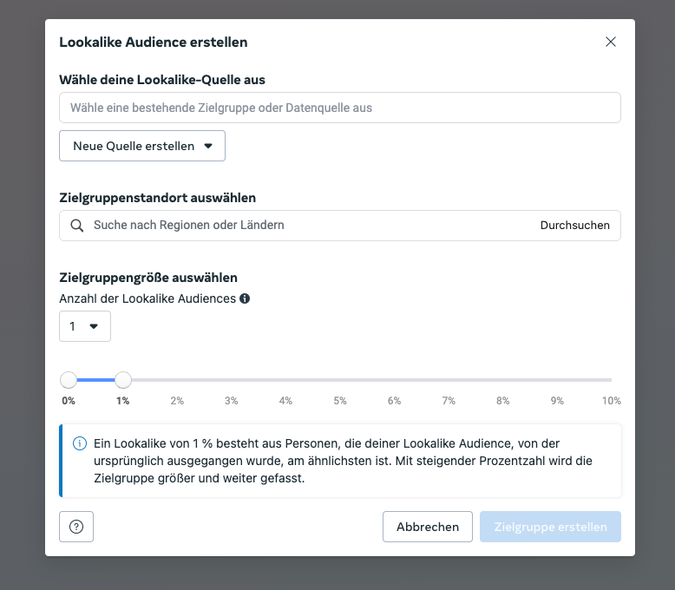The width and height of the screenshot is (675, 590).
Task: Open the Neue Quelle erstellen dropdown
Action: pos(142,146)
